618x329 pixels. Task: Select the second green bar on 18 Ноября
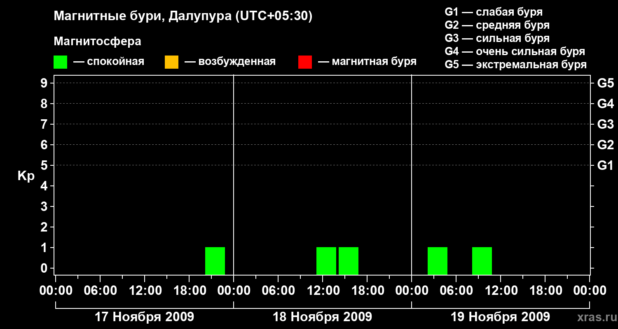[349, 261]
